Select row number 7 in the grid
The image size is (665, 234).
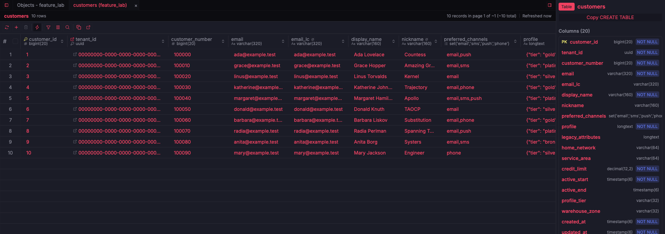tap(10, 120)
